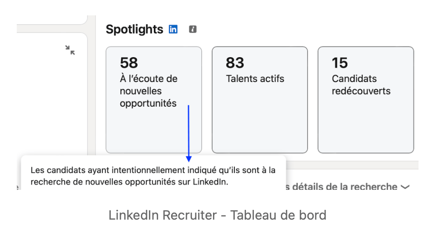Select the Candidats redécouverts label

(x=361, y=85)
